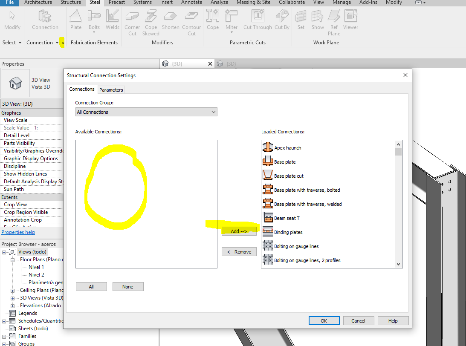Click the None button
Viewport: 466px width, 346px height.
click(128, 287)
